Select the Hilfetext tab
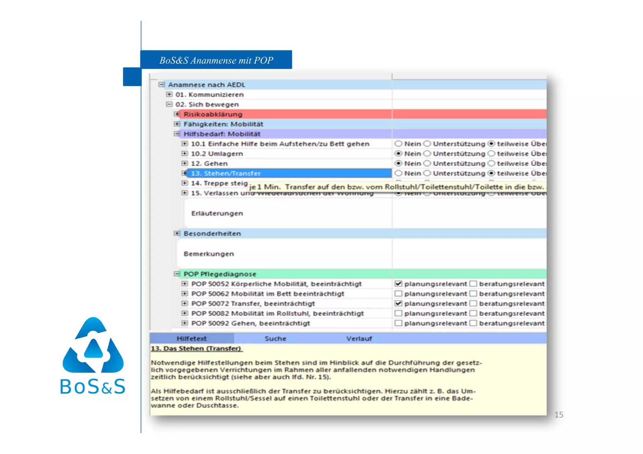Screen dimensions: 643x454 click(192, 339)
